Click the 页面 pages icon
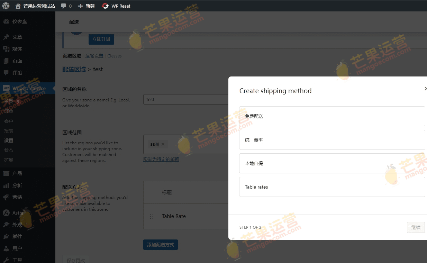 (6, 61)
